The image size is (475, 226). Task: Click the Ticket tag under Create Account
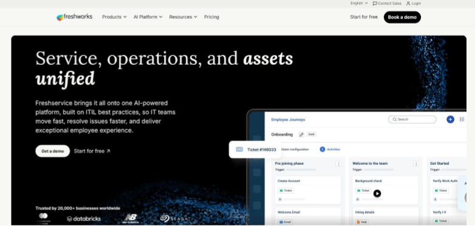[285, 191]
